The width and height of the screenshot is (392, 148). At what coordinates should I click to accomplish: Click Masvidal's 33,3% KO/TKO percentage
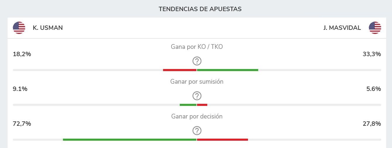pyautogui.click(x=372, y=54)
